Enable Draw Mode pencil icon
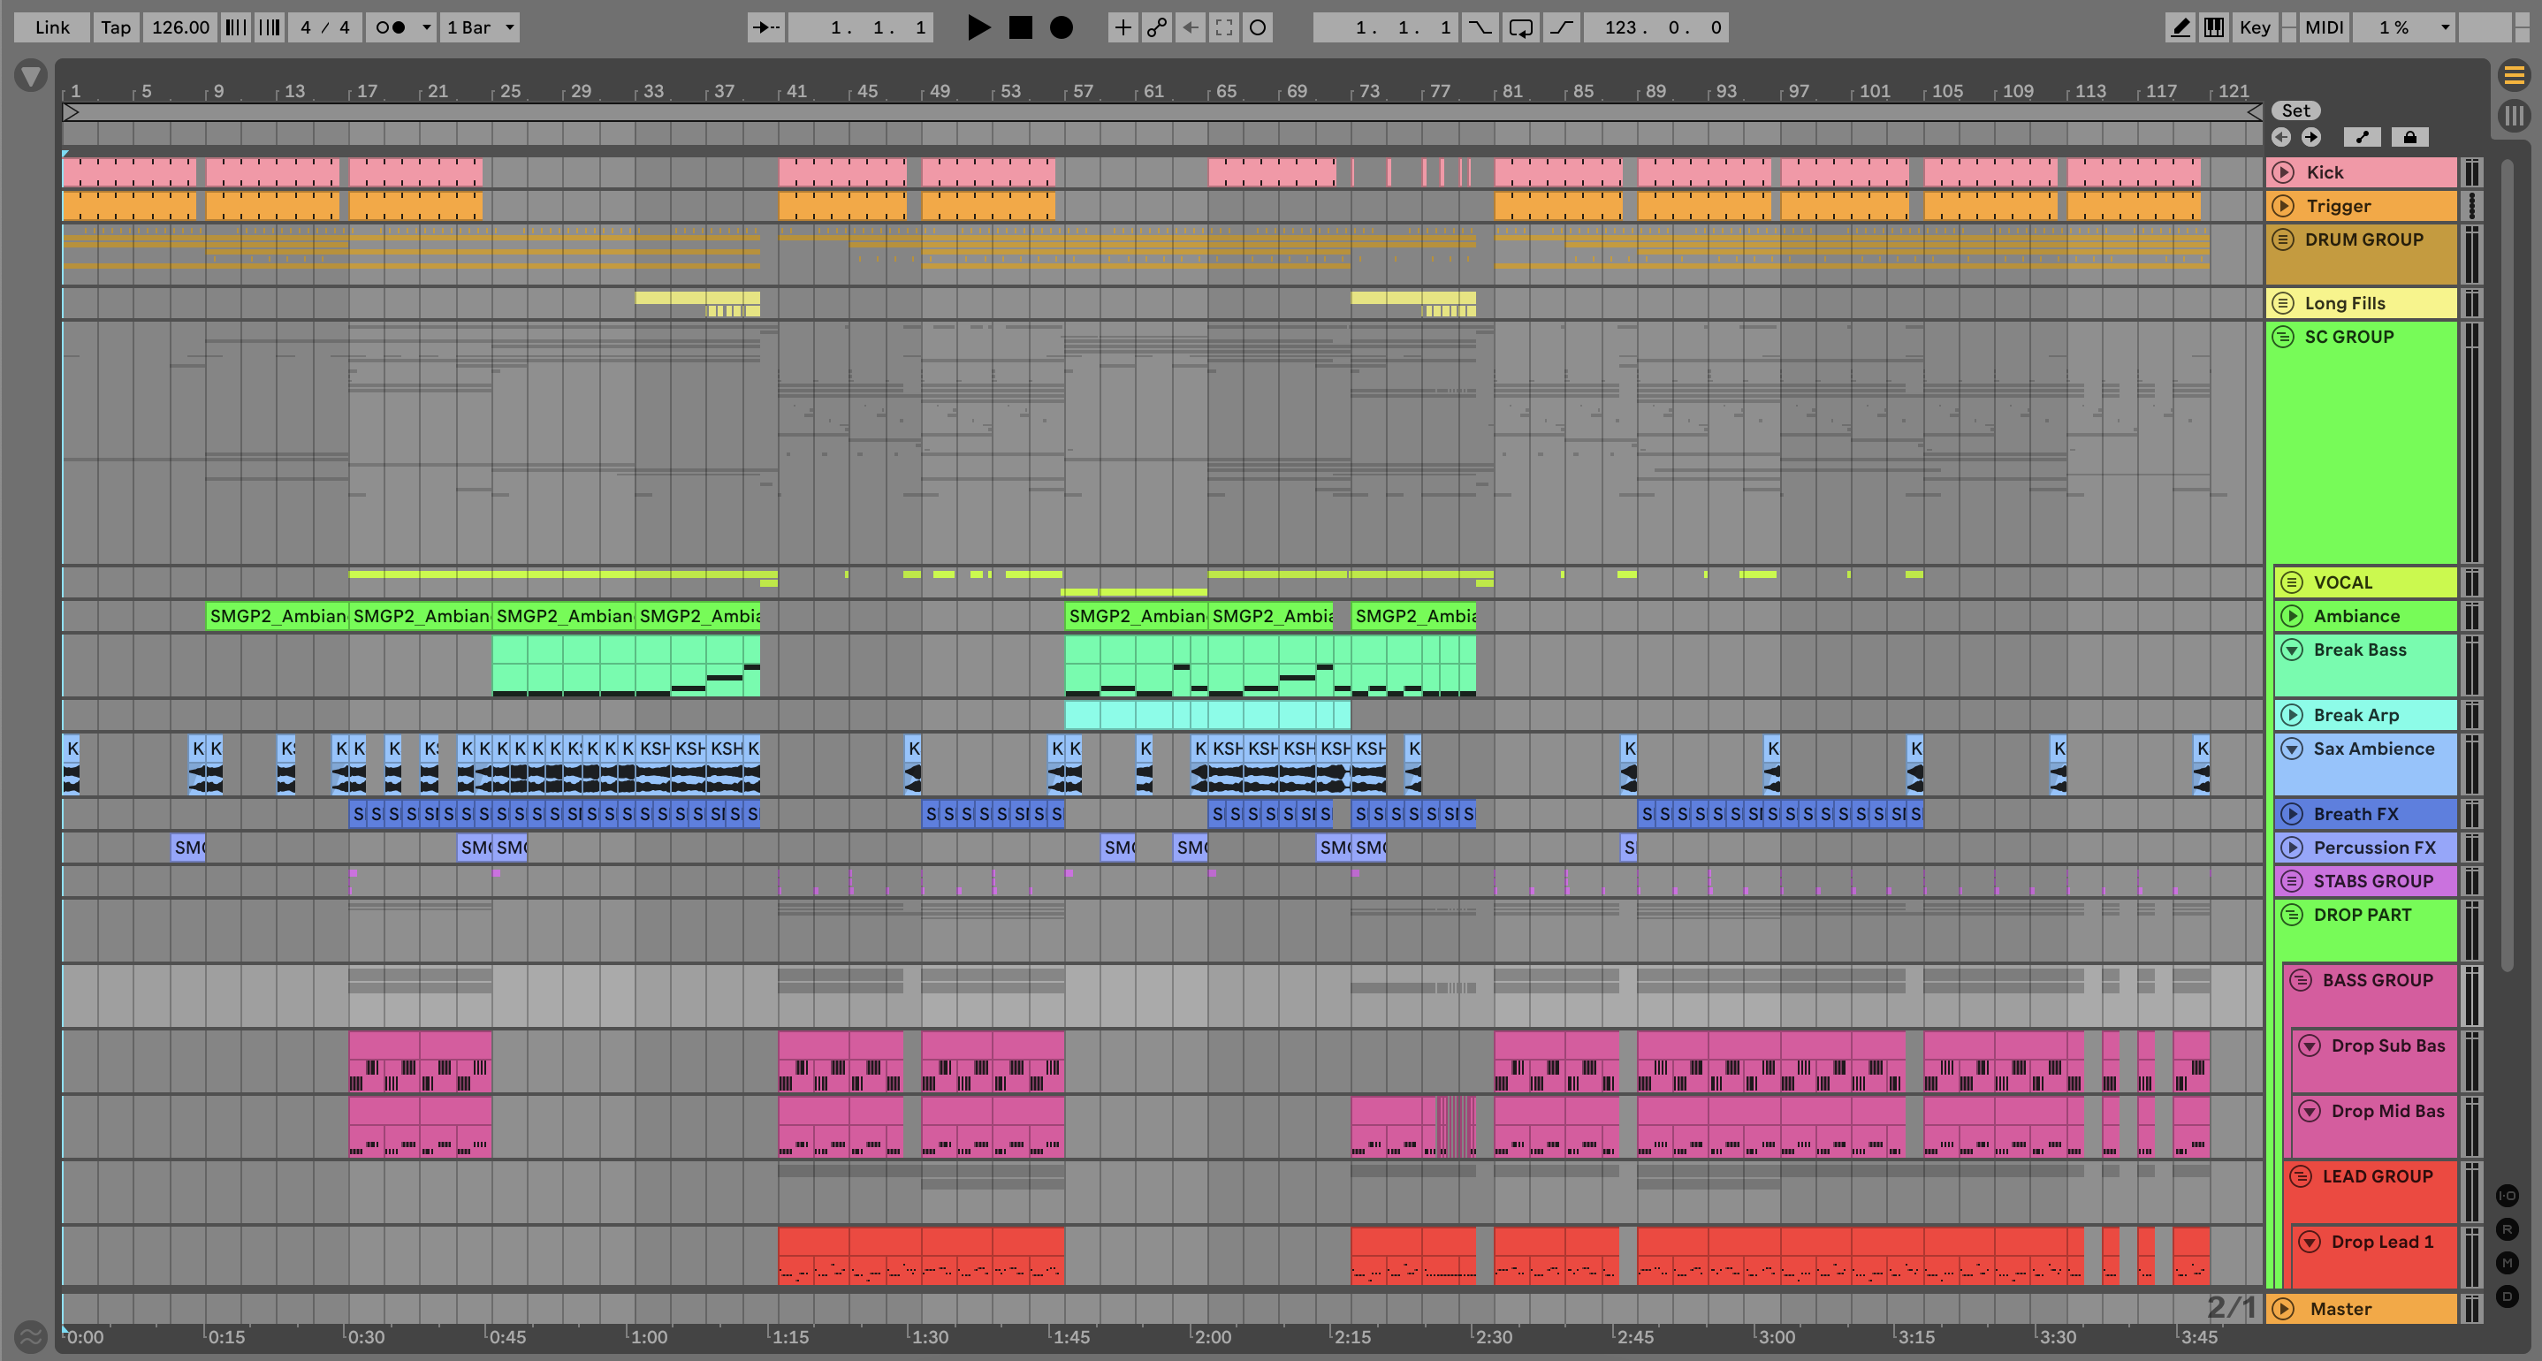Viewport: 2542px width, 1361px height. [2180, 27]
